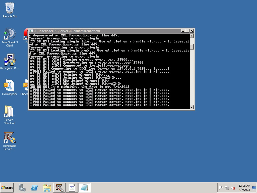Open the clock showing 12:28 AM
This screenshot has width=257, height=193.
[244, 188]
